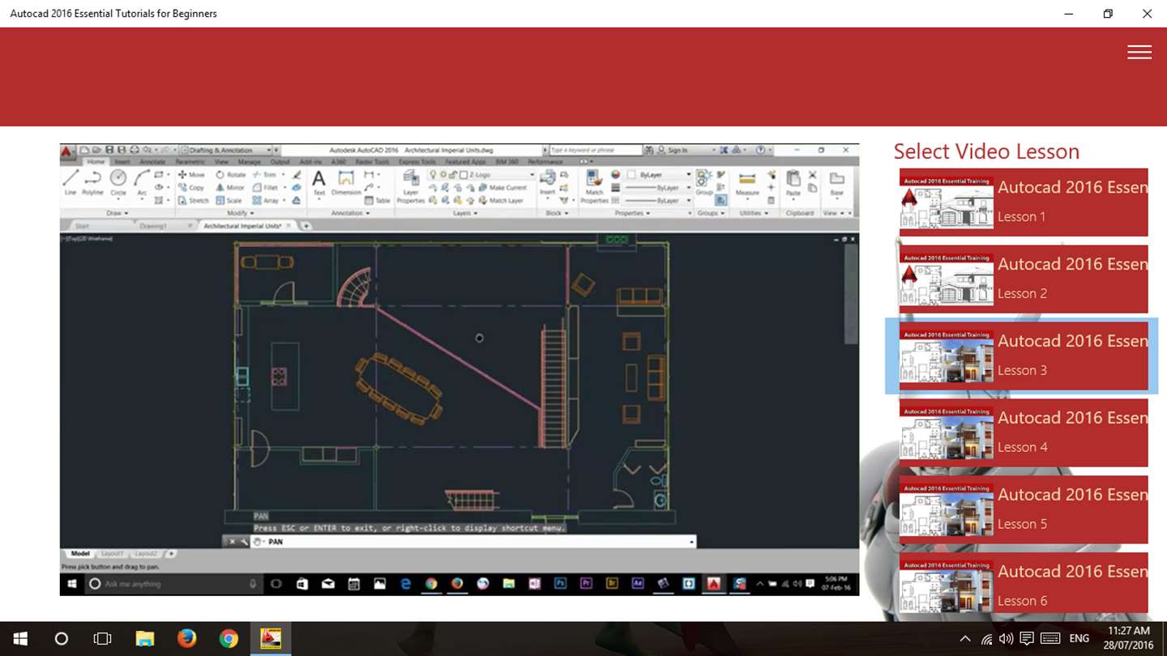Screen dimensions: 1167x656
Task: Launch File Explorer from the taskbar
Action: point(144,639)
